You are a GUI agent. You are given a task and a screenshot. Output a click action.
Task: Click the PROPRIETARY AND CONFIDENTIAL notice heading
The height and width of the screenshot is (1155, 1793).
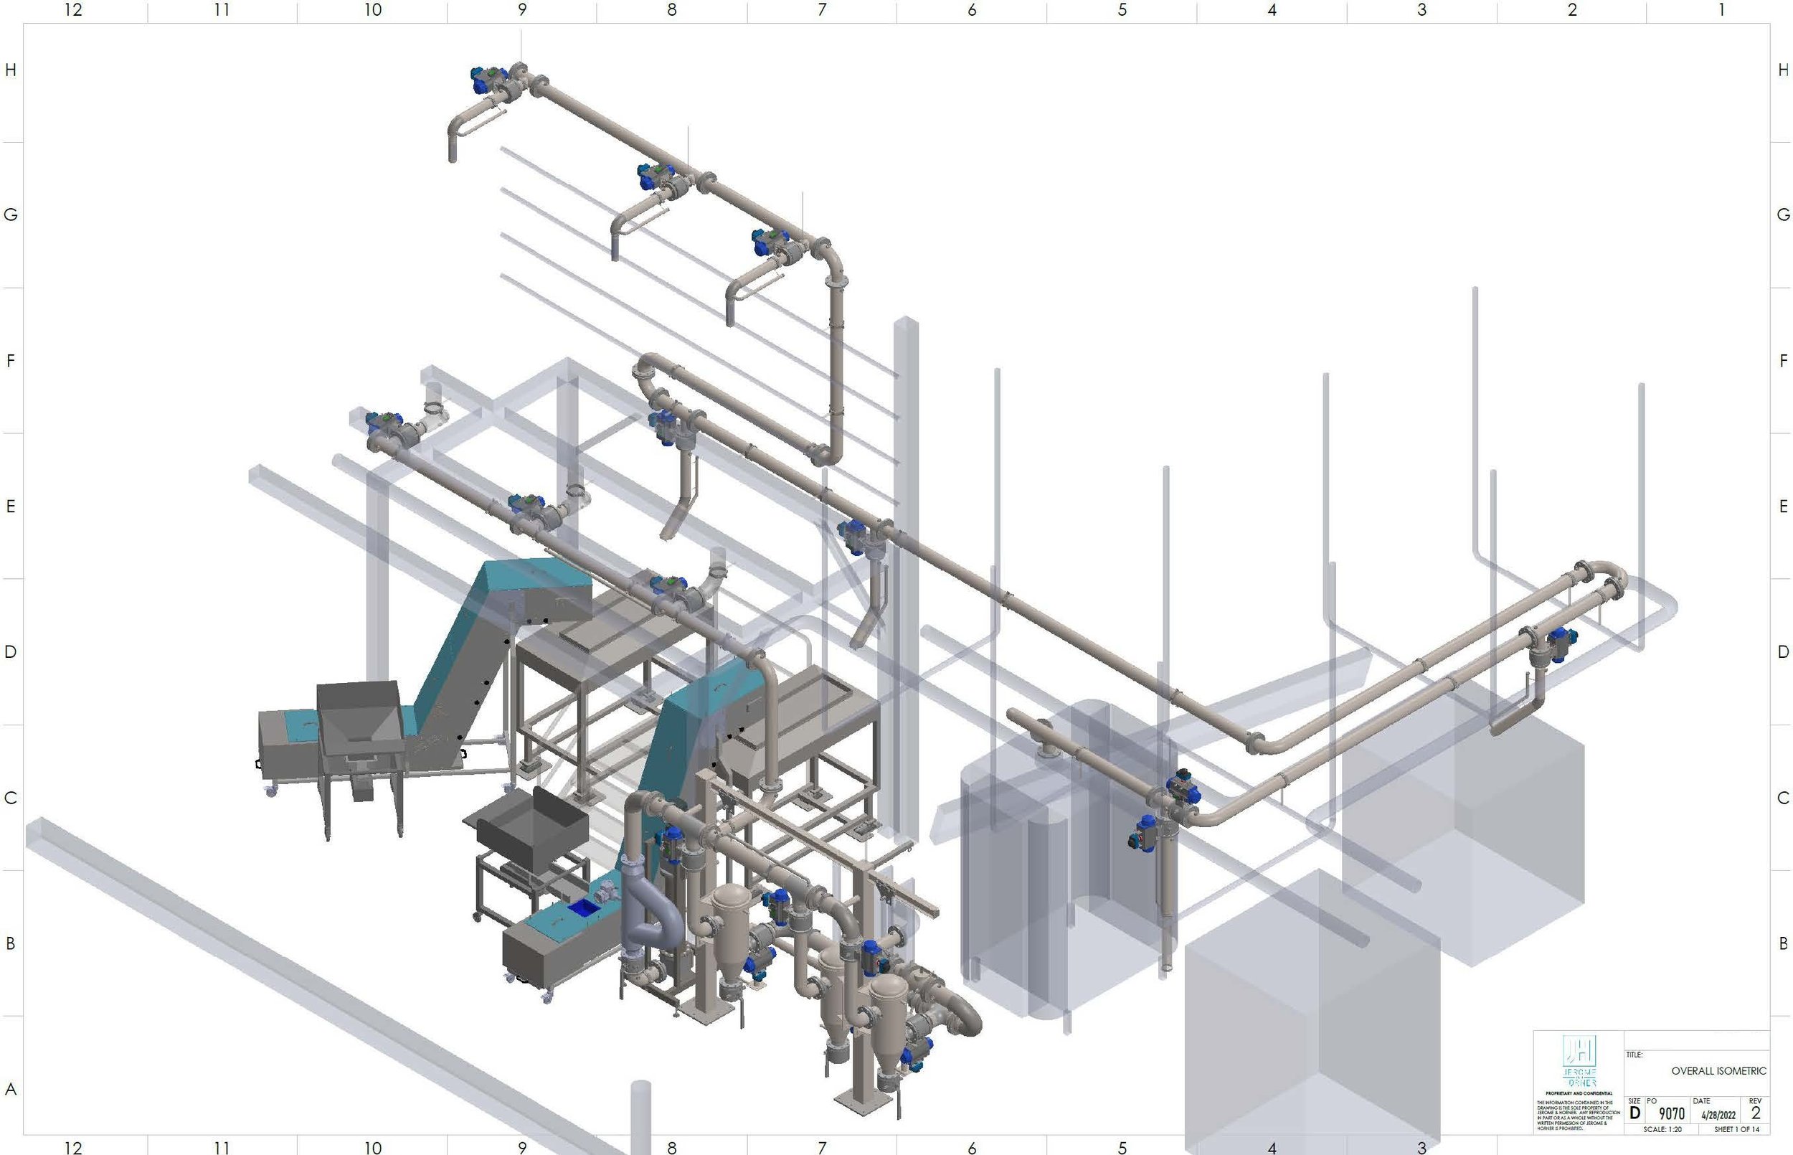[1578, 1093]
